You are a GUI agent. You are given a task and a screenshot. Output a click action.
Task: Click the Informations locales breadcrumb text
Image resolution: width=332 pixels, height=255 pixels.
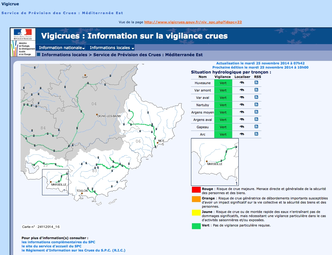[x=64, y=55]
